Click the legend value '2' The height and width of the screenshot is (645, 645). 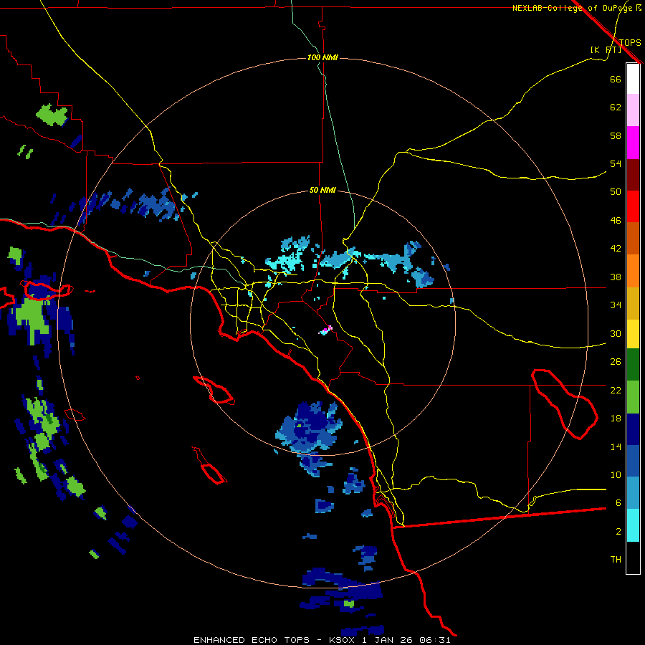(618, 532)
